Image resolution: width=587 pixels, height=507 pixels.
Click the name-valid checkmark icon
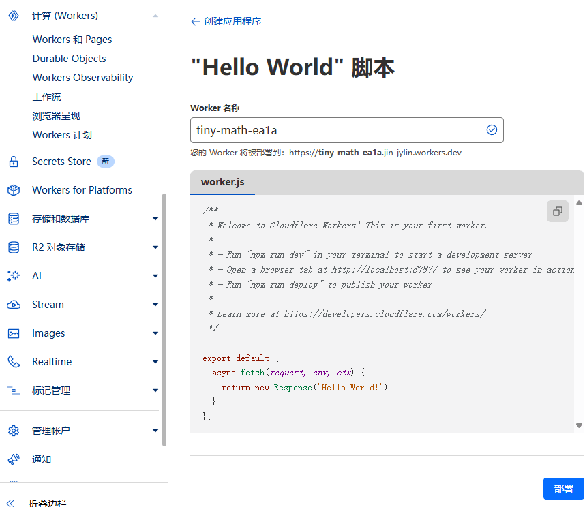click(492, 130)
